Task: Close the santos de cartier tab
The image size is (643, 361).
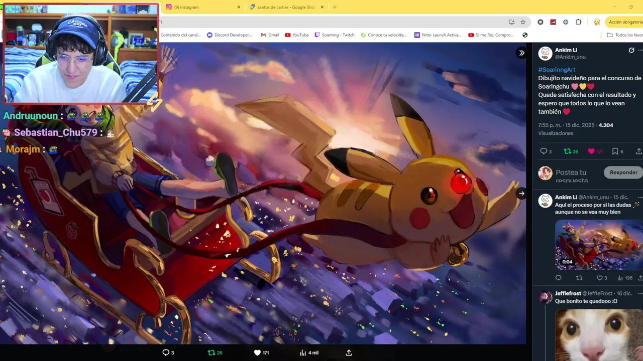Action: (x=323, y=7)
